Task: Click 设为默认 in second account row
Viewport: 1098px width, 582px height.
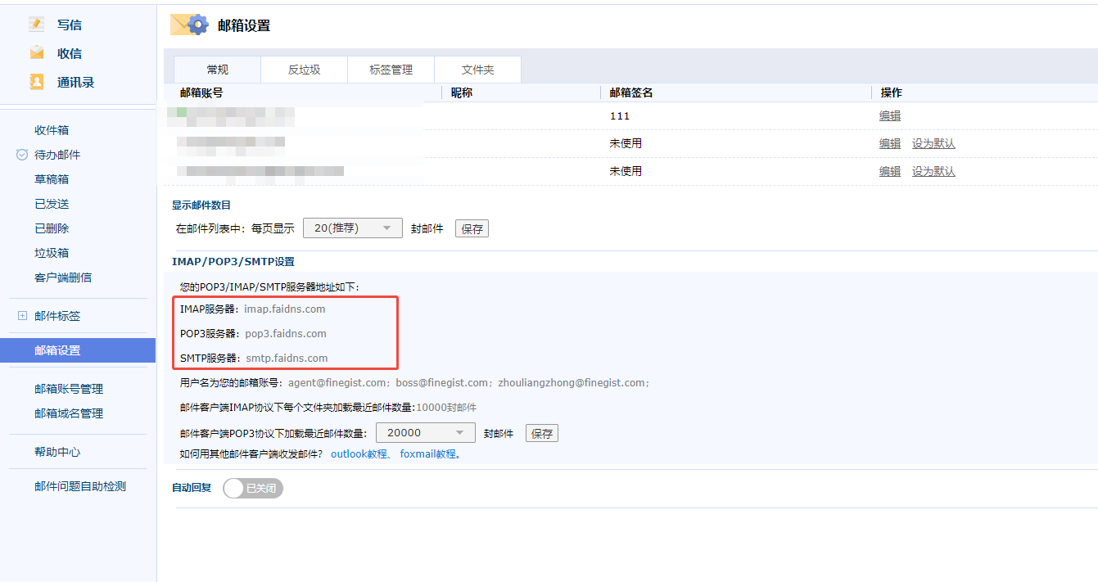Action: pos(933,143)
